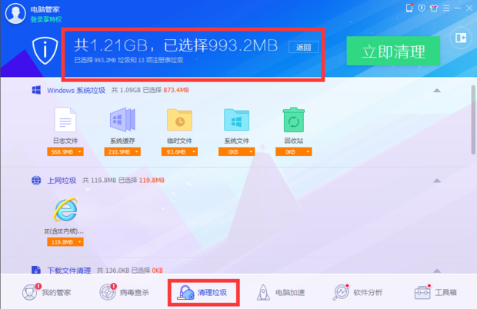Screen dimensions: 477x309
Task: Open the 93.6MB dropdown under 临时文件
Action: pos(178,152)
